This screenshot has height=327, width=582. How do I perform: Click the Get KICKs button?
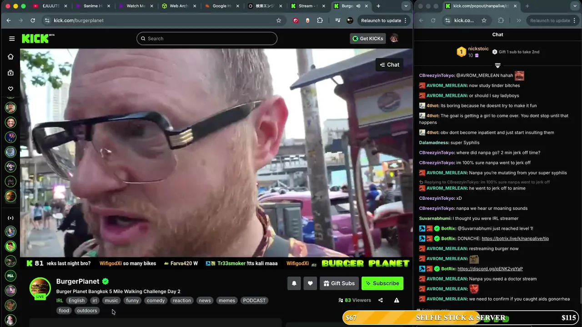click(368, 39)
